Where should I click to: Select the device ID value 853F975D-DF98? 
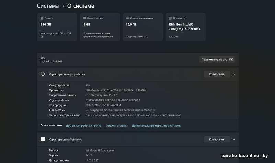coord(113,100)
